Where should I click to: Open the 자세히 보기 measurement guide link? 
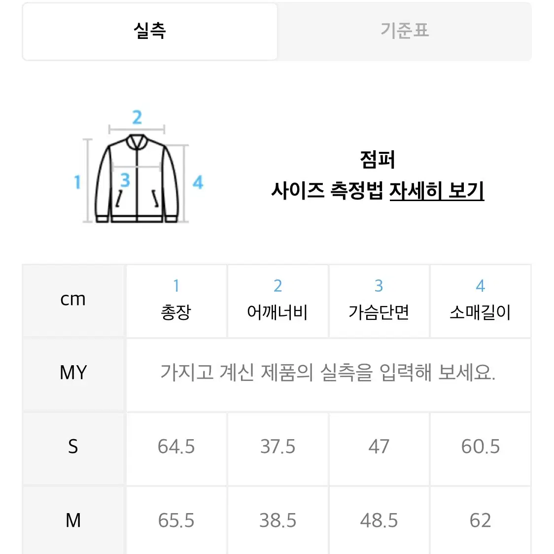(437, 191)
